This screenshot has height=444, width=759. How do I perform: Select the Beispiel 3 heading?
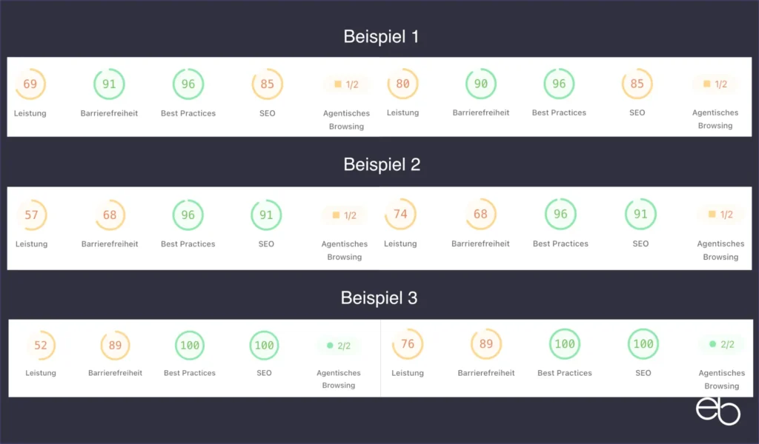click(379, 297)
